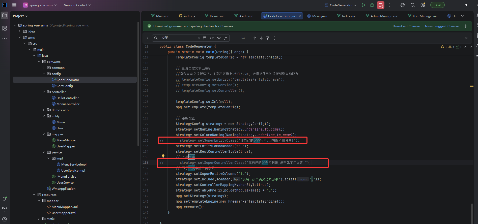Toggle regex search option

(x=226, y=38)
